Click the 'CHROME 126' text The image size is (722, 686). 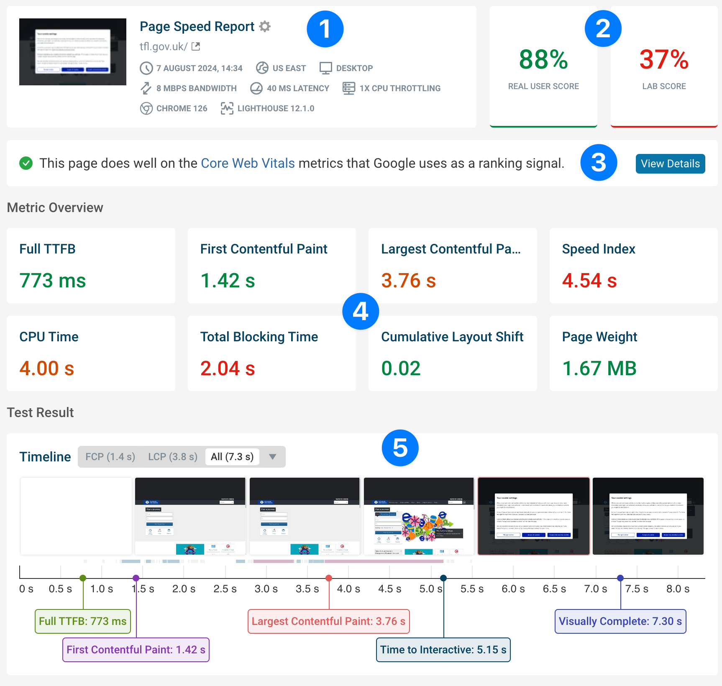[182, 108]
